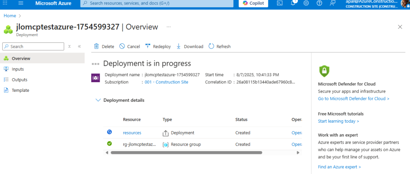Collapse the sidebar with the double chevron
The height and width of the screenshot is (174, 410).
coord(80,47)
